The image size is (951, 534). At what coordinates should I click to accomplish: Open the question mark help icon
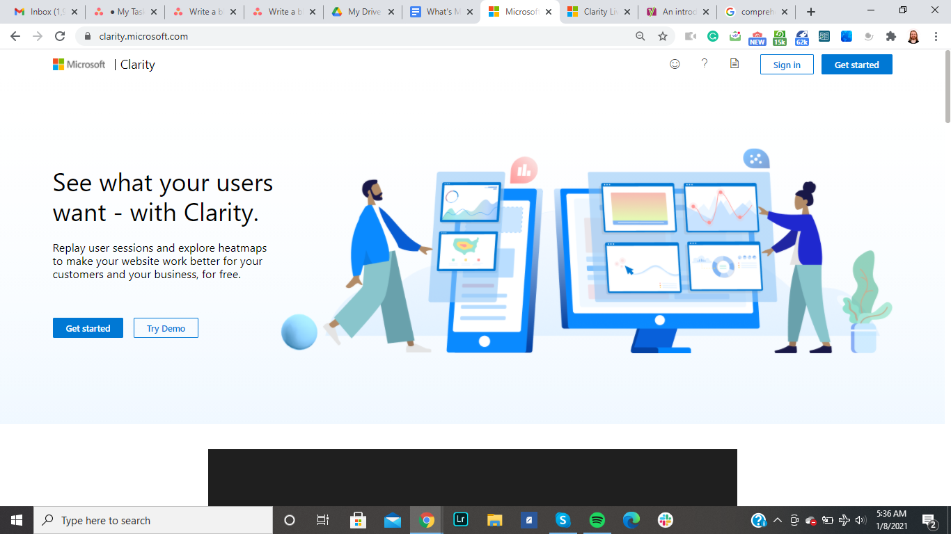[x=705, y=64]
